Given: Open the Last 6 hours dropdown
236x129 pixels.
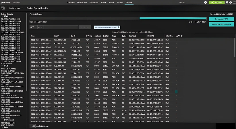Looking at the screenshot, I should click(x=16, y=8).
